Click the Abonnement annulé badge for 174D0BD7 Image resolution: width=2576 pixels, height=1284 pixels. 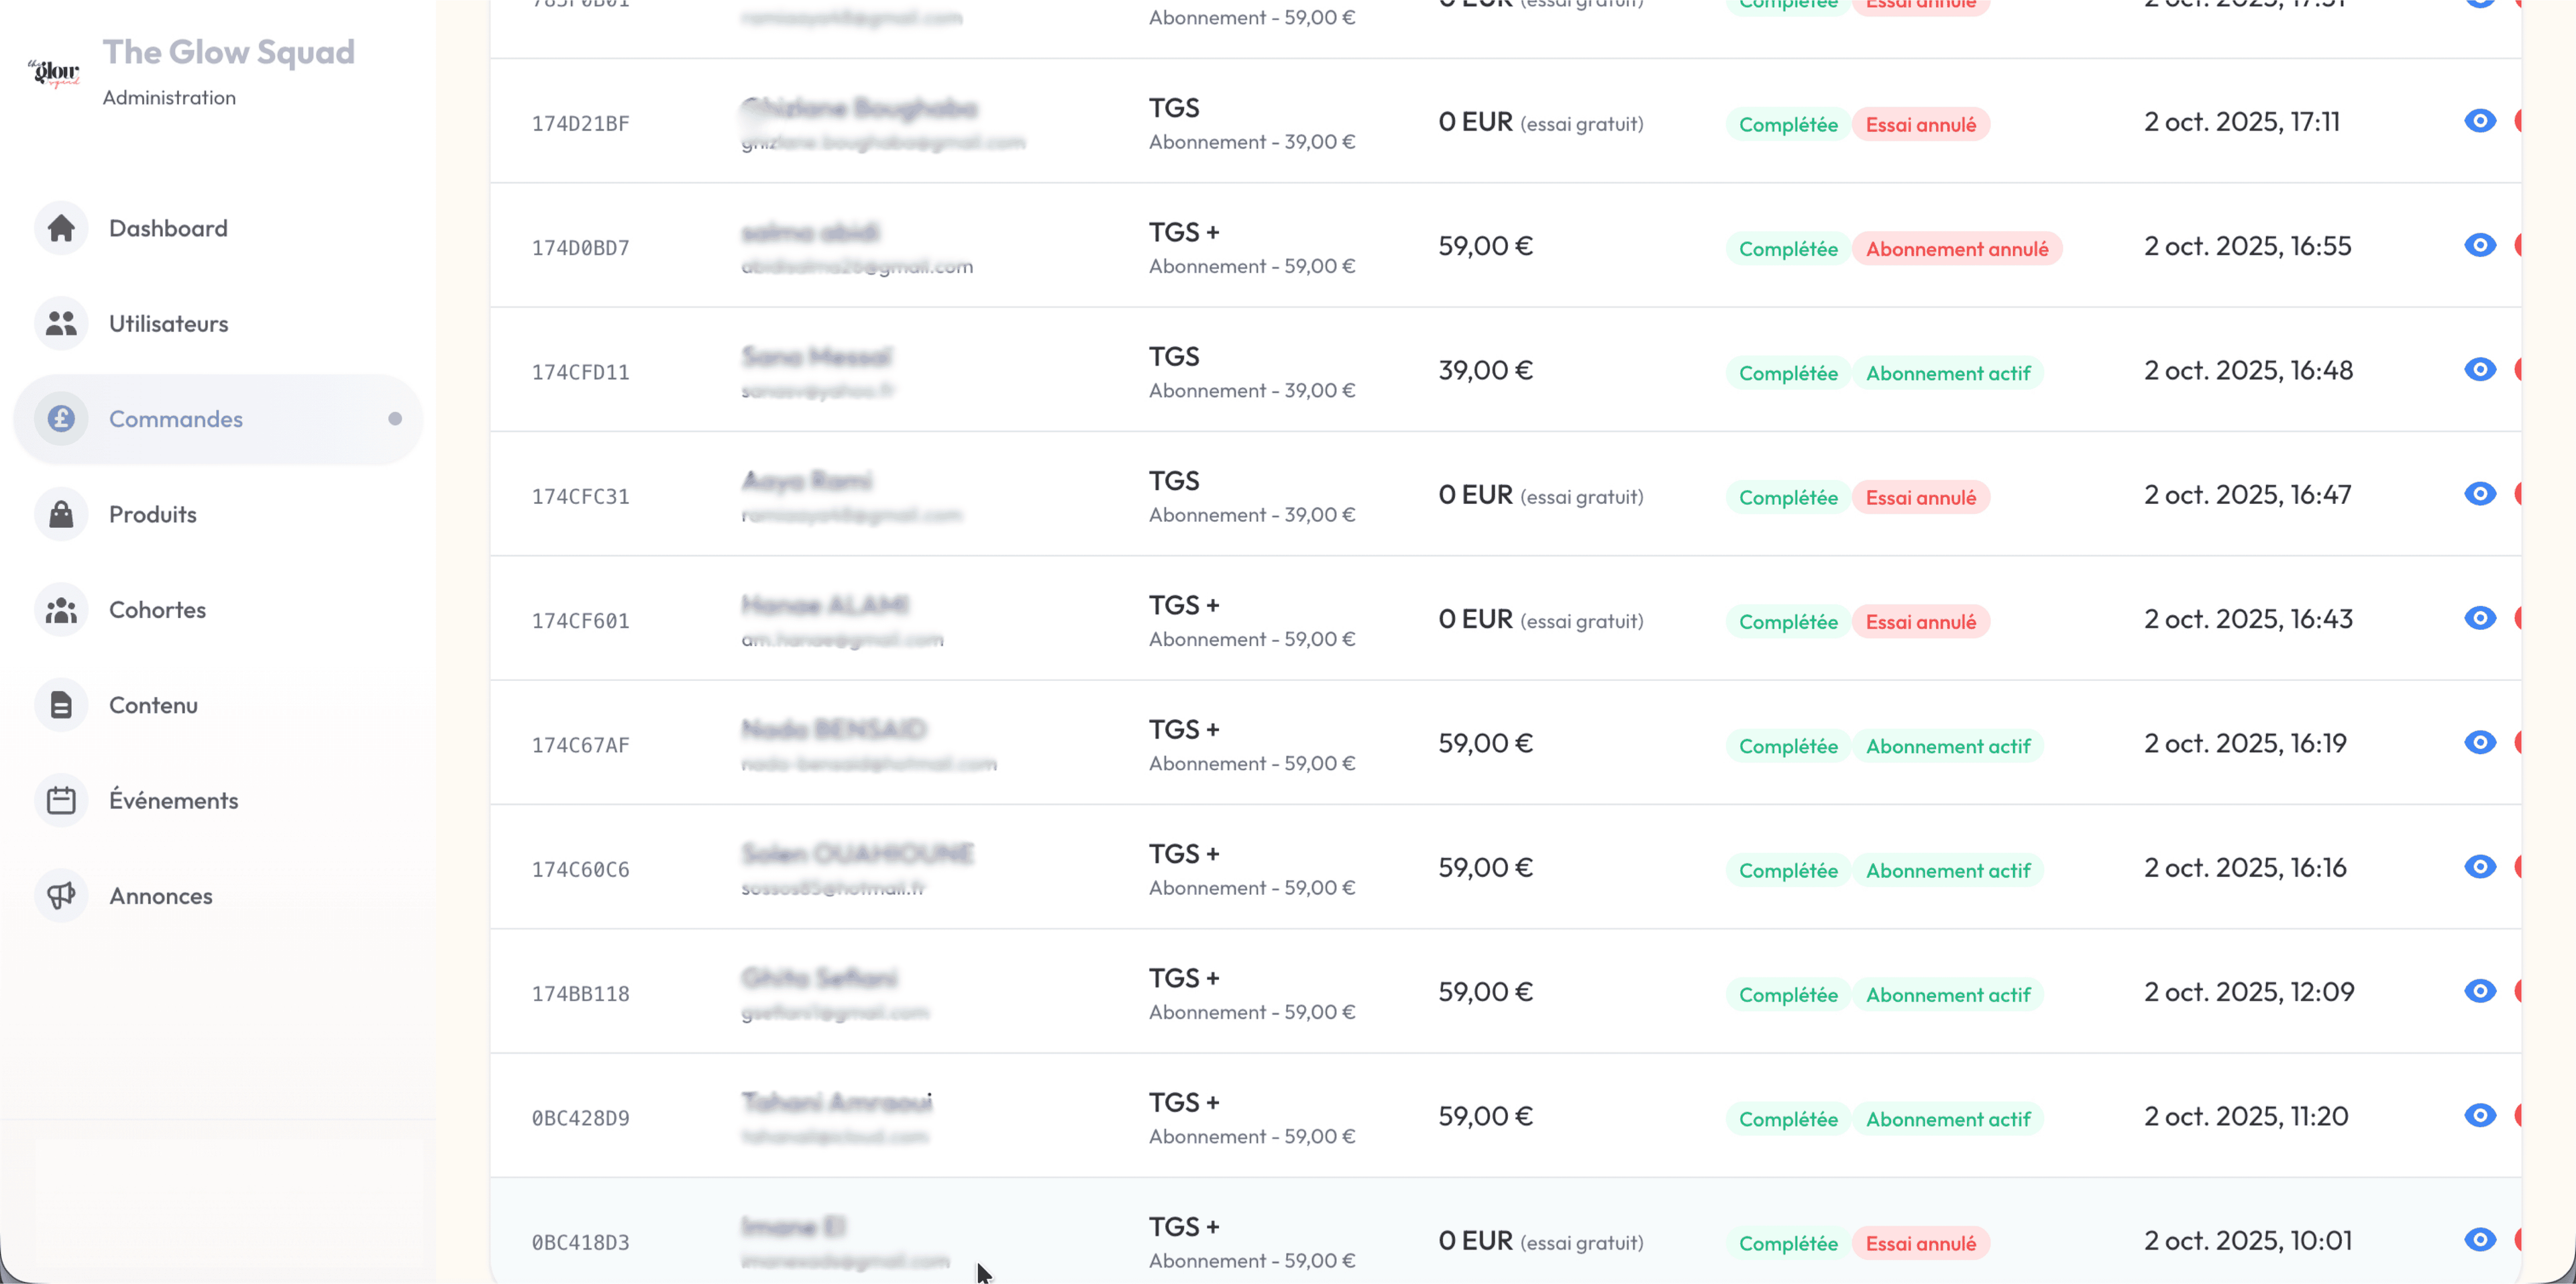coord(1958,248)
